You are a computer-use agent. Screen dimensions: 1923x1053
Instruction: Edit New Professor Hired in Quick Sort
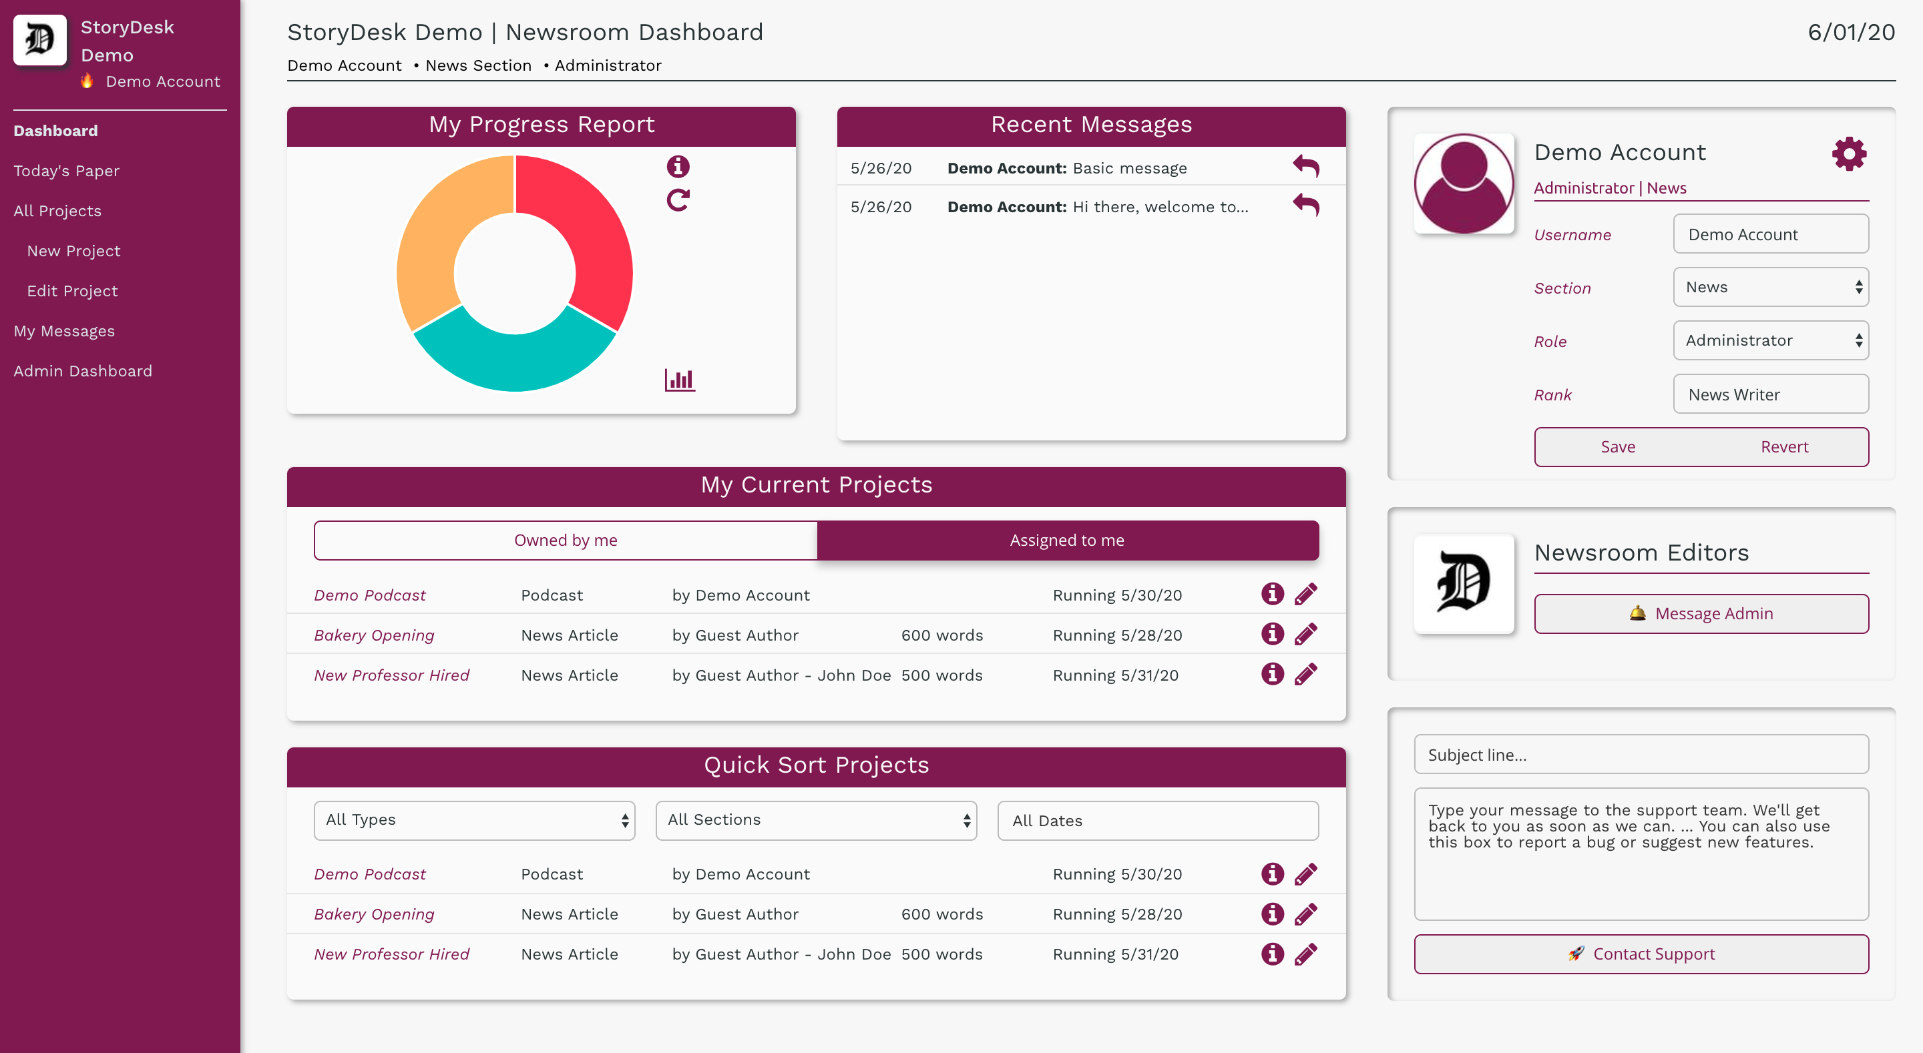pyautogui.click(x=1305, y=954)
